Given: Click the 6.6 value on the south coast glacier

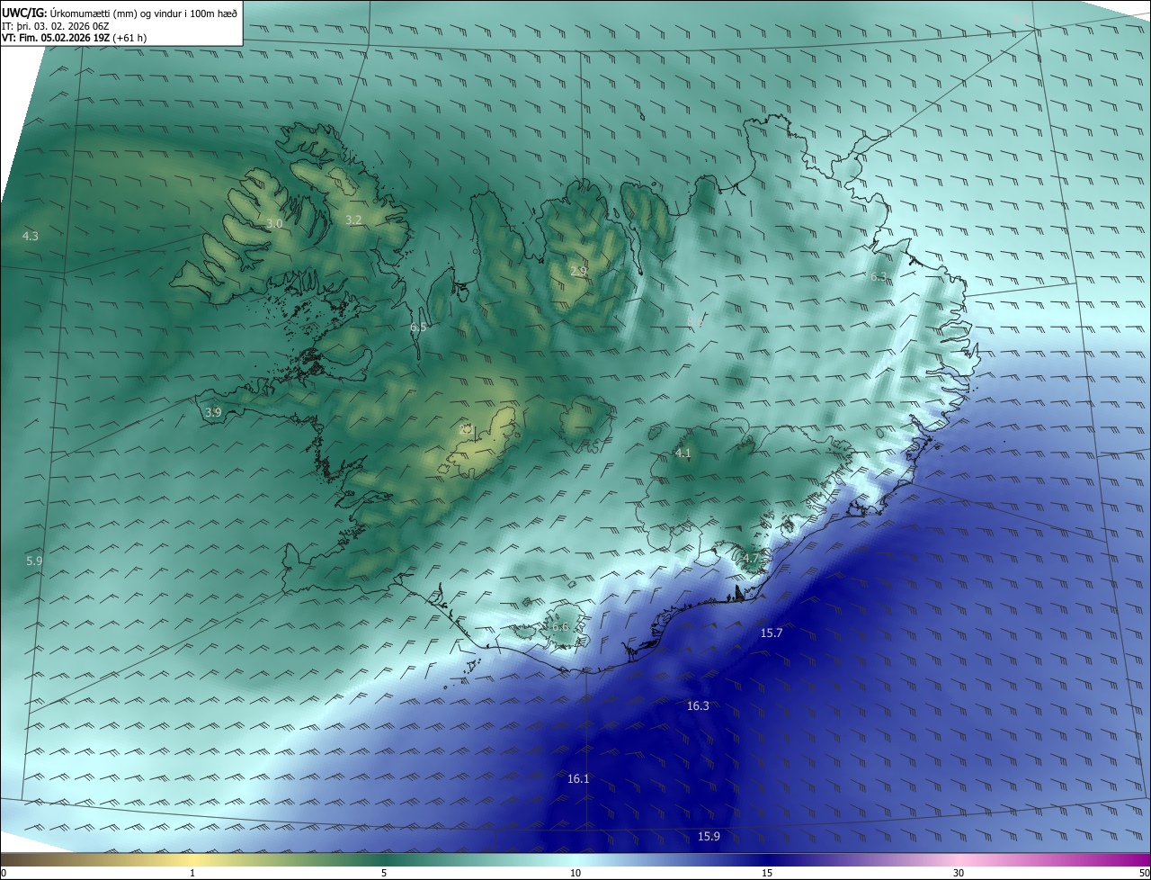Looking at the screenshot, I should [560, 627].
